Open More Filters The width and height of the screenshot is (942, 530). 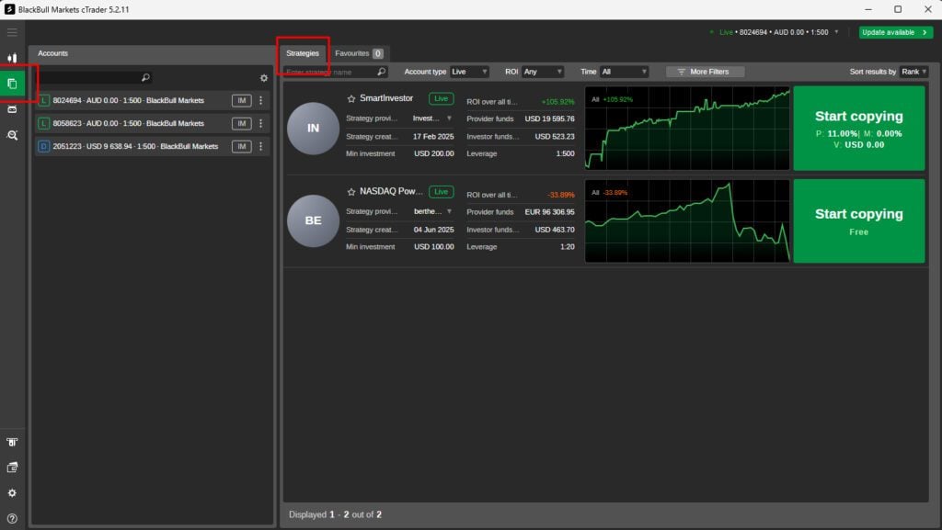pos(705,72)
